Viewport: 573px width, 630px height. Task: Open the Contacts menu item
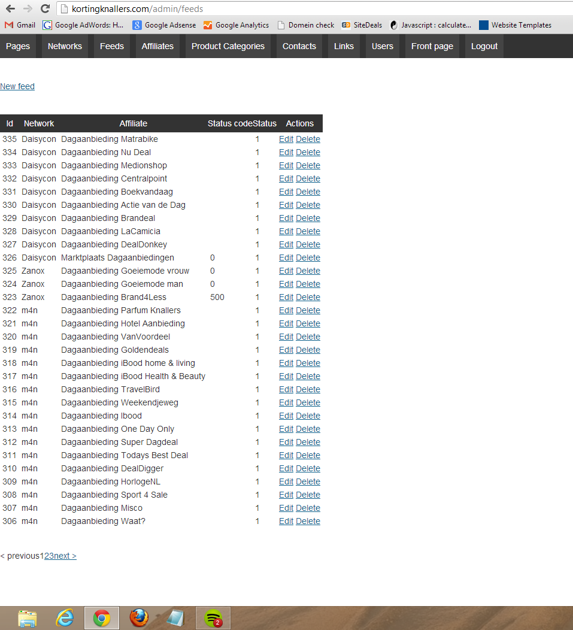point(299,46)
